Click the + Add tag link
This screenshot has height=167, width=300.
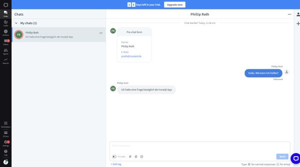pos(116,164)
